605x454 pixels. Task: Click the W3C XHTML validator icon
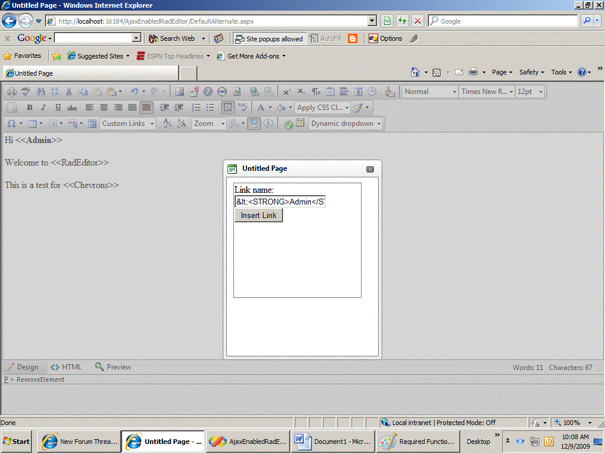(242, 108)
